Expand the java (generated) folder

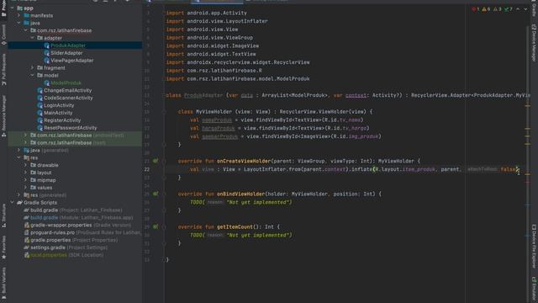tap(19, 150)
